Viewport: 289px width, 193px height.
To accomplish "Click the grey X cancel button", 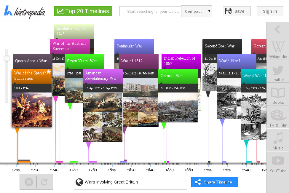I will click(29, 182).
